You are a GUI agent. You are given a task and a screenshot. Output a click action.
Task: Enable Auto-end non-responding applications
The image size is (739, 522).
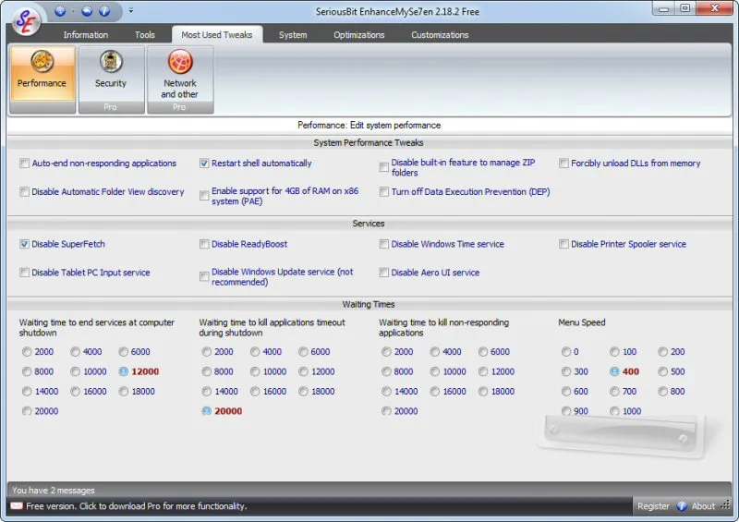[24, 164]
